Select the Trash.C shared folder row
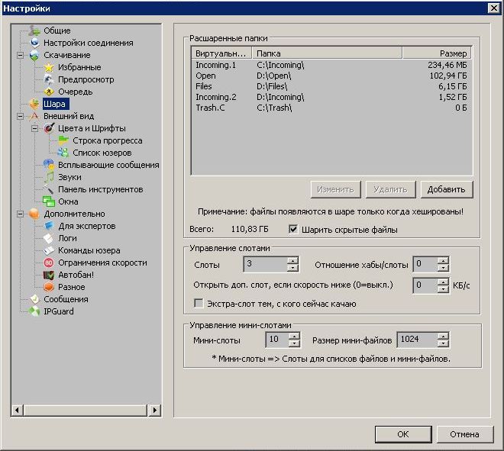The image size is (504, 451). pos(331,108)
